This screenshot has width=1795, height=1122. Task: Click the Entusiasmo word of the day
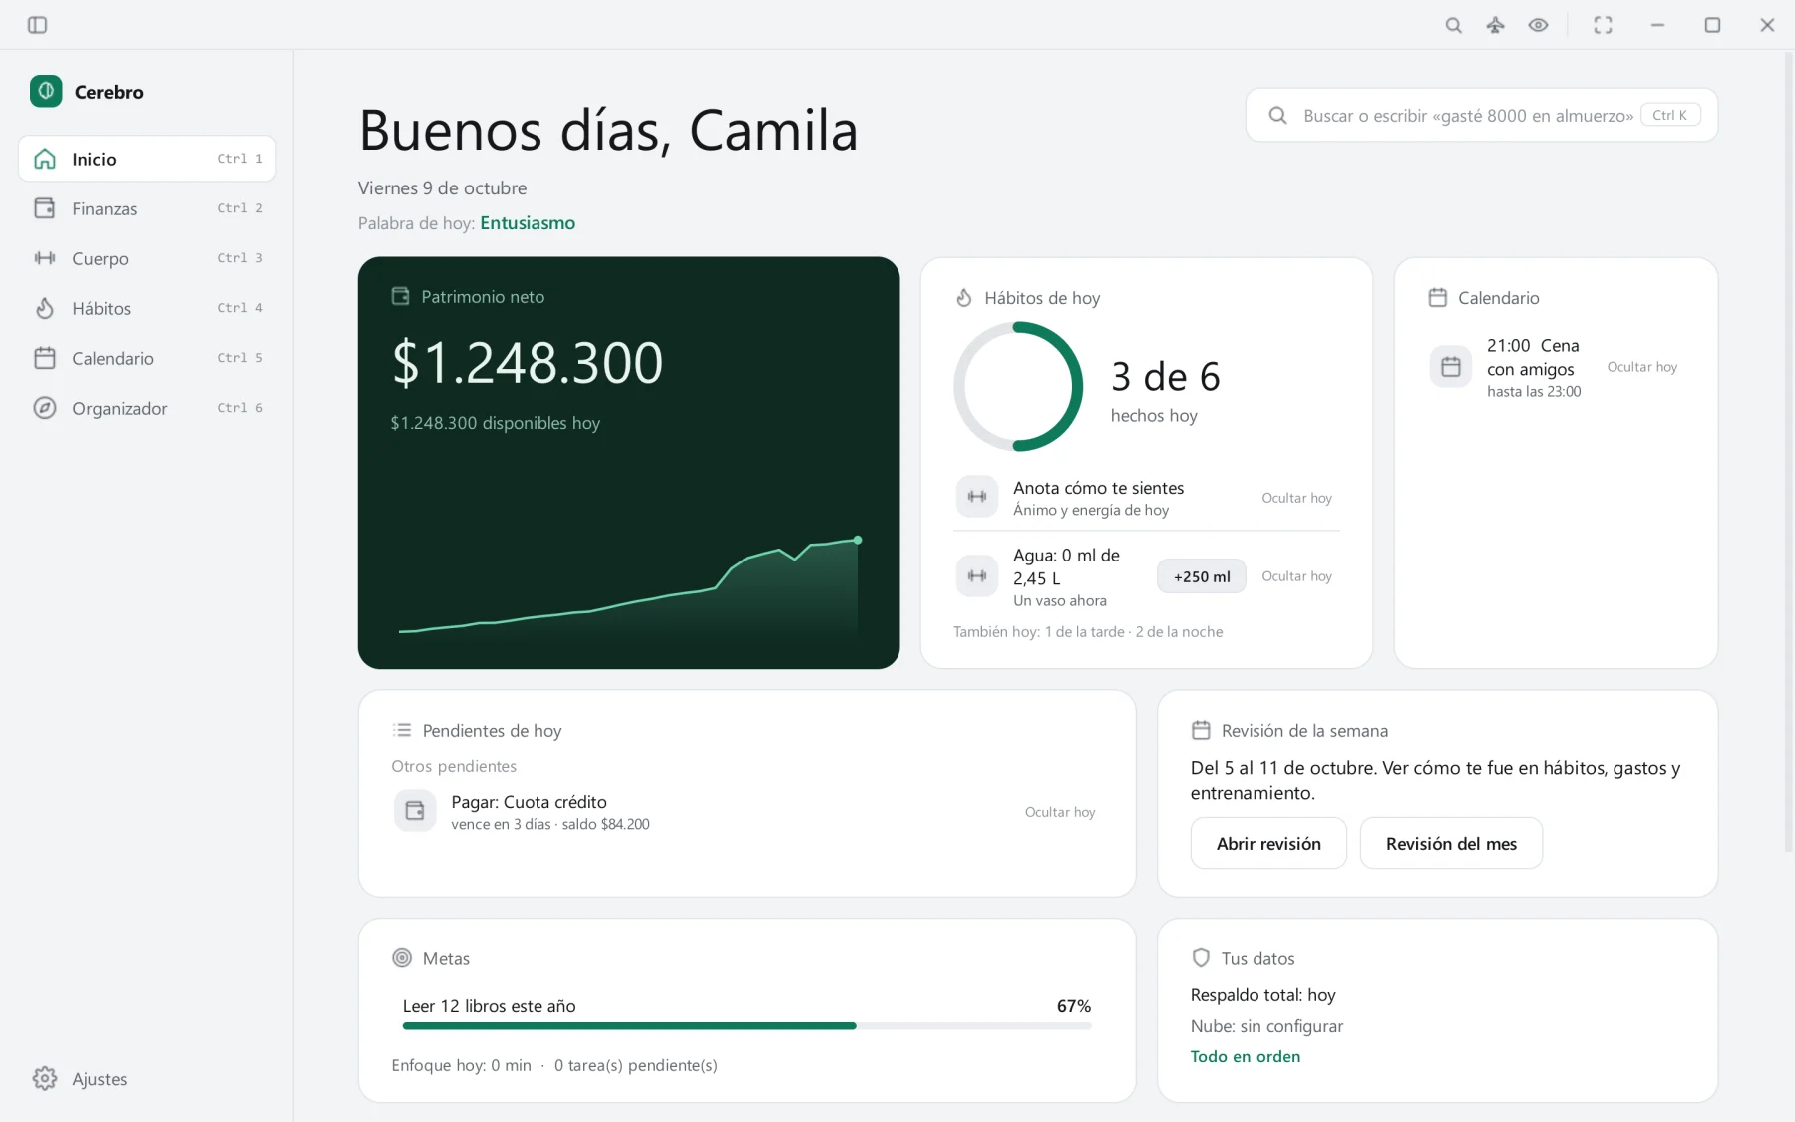tap(528, 223)
